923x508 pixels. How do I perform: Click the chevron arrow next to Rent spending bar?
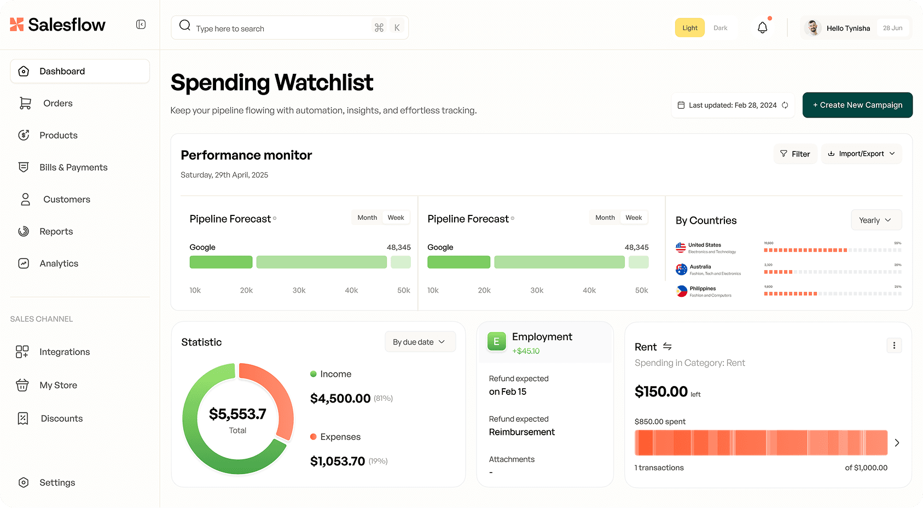click(x=897, y=443)
